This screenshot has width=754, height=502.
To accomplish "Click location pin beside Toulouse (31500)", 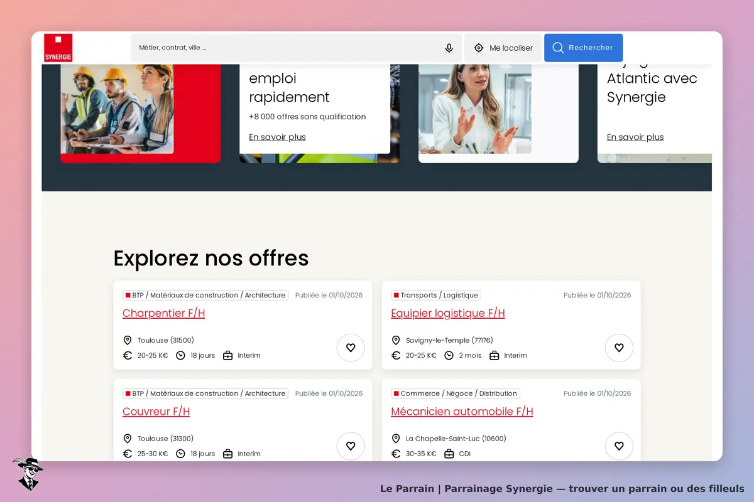I will [x=128, y=340].
